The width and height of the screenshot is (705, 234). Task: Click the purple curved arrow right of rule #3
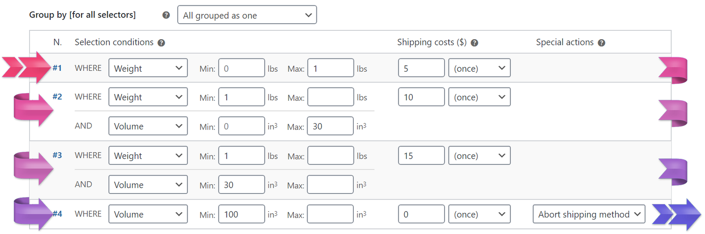[x=673, y=172]
